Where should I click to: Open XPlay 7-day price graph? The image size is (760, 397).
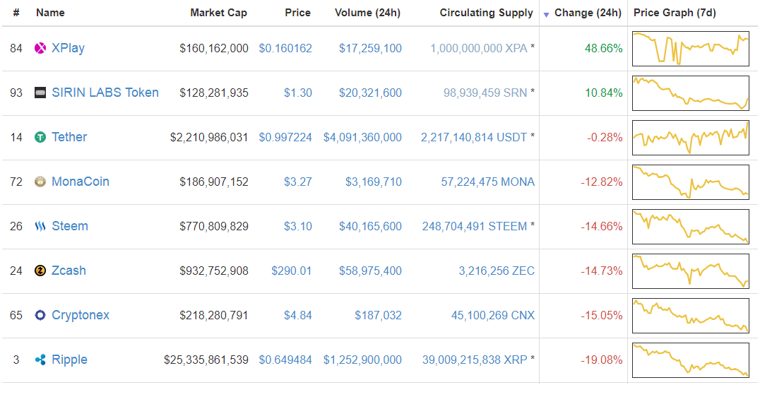tap(690, 48)
